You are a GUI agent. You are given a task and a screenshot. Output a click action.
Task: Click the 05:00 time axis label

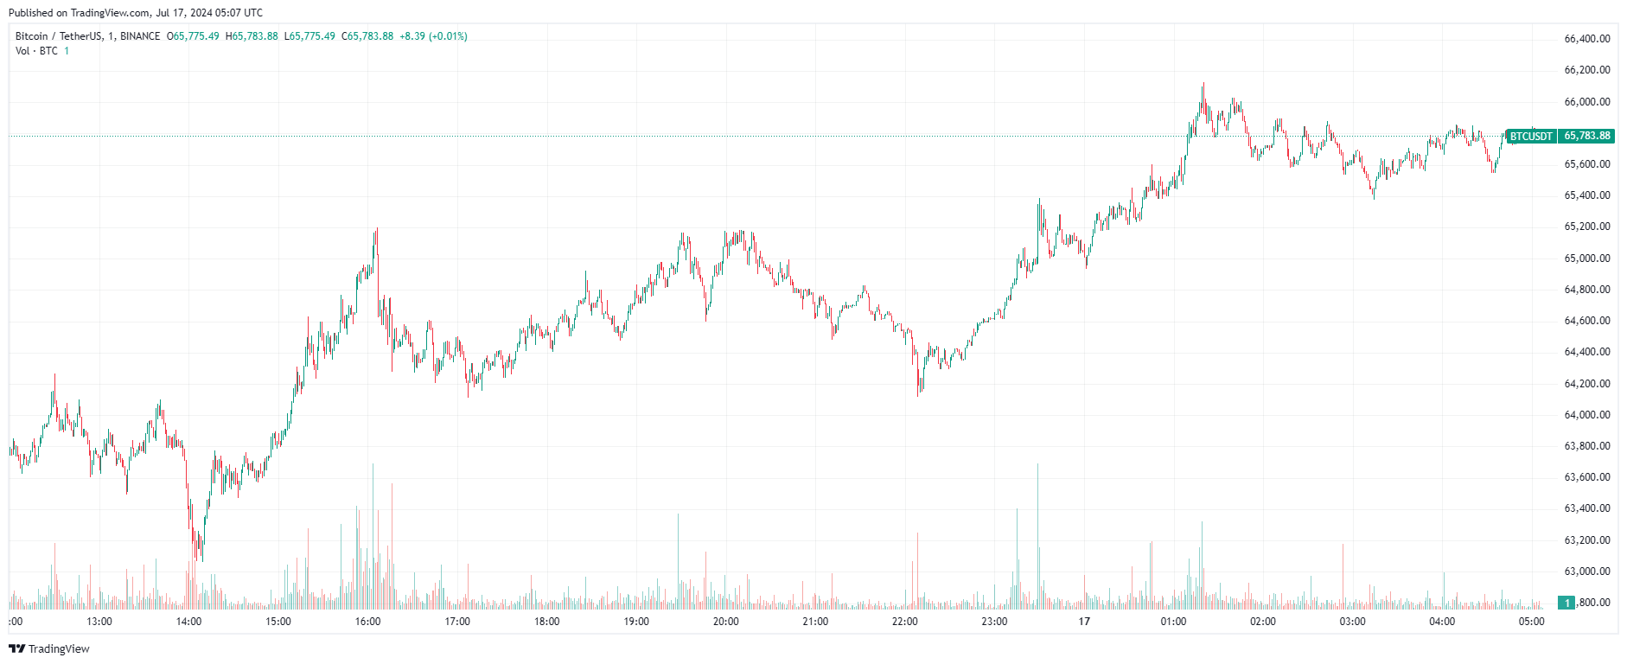pyautogui.click(x=1532, y=622)
